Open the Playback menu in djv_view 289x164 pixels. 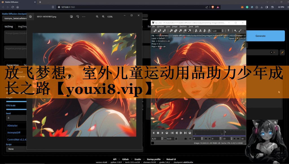183,26
